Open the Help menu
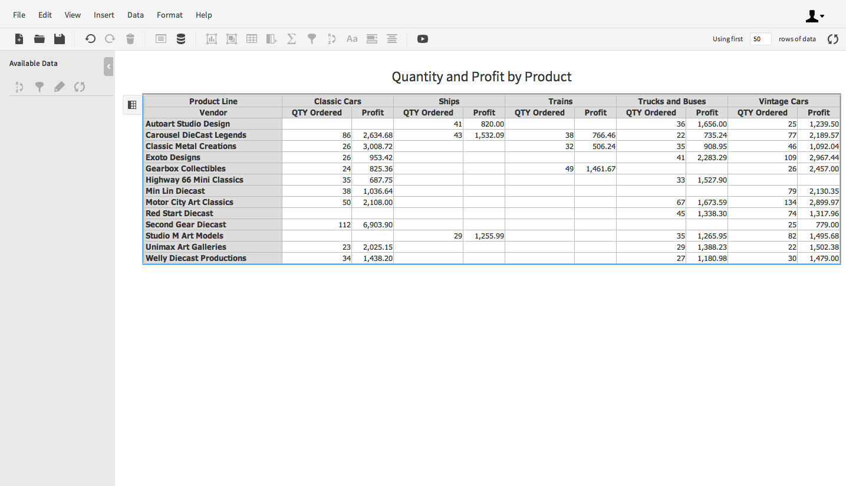This screenshot has width=846, height=486. (x=204, y=15)
